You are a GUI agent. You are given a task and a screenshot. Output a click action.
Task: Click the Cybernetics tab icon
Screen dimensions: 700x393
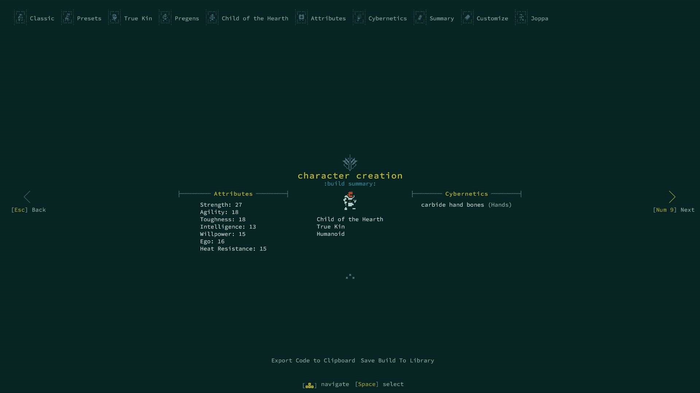pos(359,18)
